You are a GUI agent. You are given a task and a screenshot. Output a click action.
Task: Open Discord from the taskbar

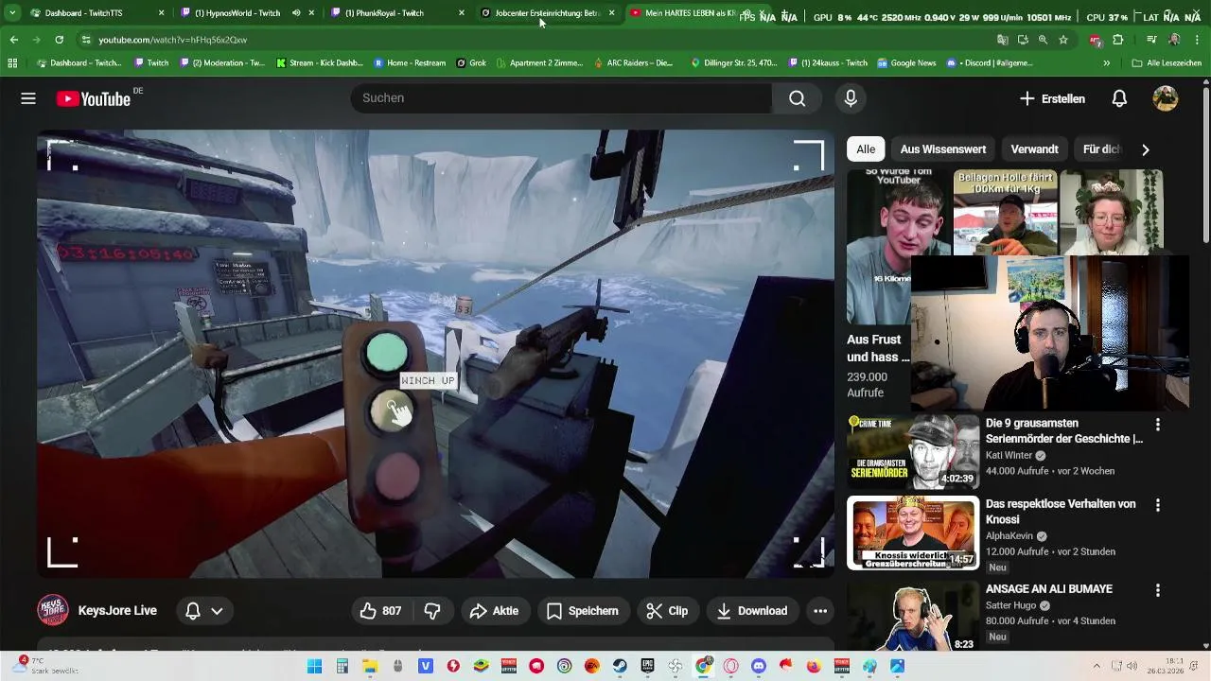click(758, 666)
